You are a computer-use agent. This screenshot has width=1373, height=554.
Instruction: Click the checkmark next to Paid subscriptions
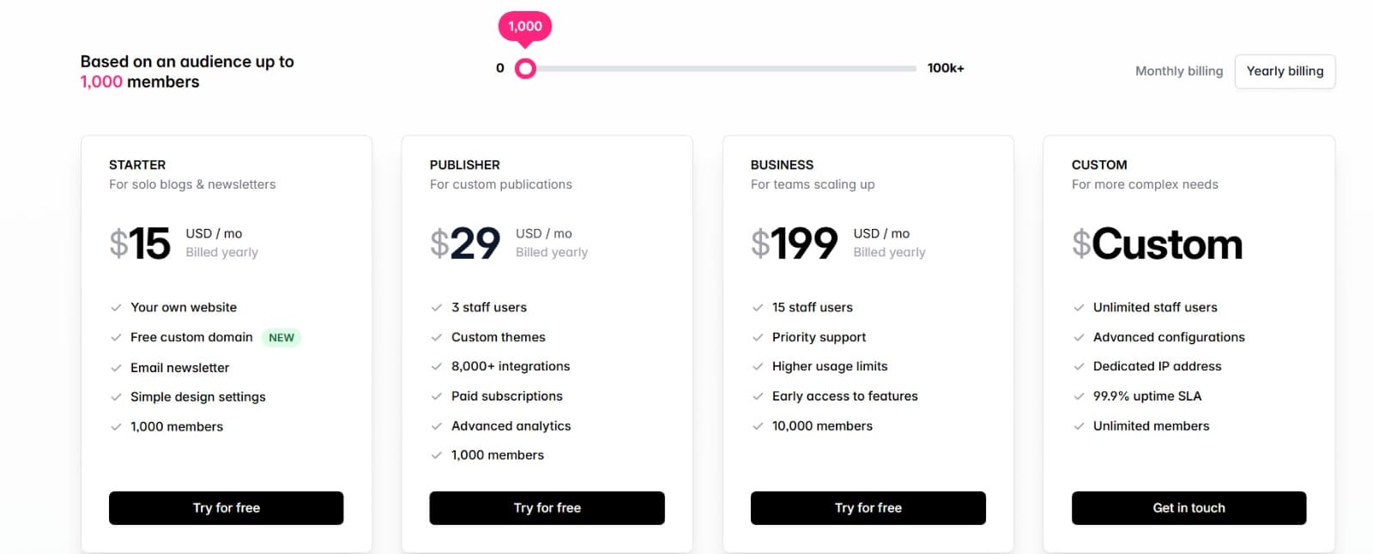(436, 395)
